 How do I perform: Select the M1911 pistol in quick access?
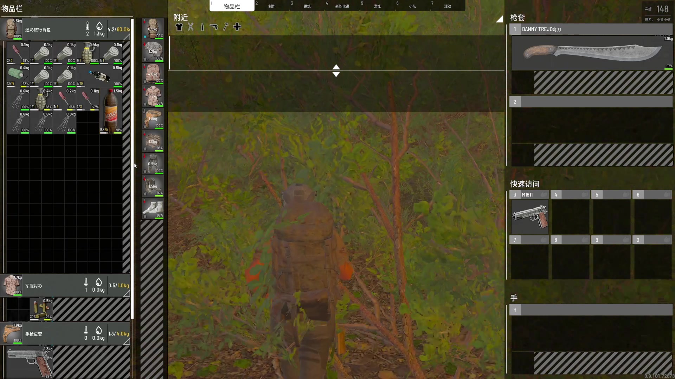[x=530, y=217]
